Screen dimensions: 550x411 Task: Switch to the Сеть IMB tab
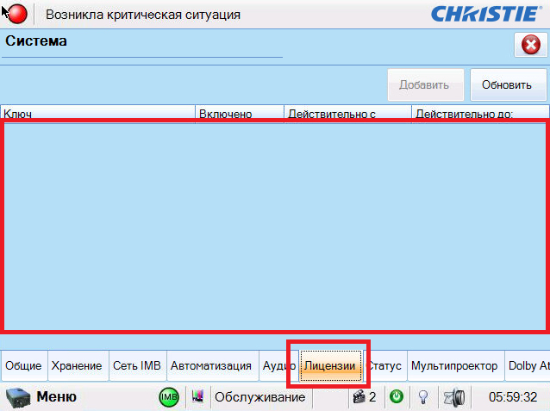137,365
